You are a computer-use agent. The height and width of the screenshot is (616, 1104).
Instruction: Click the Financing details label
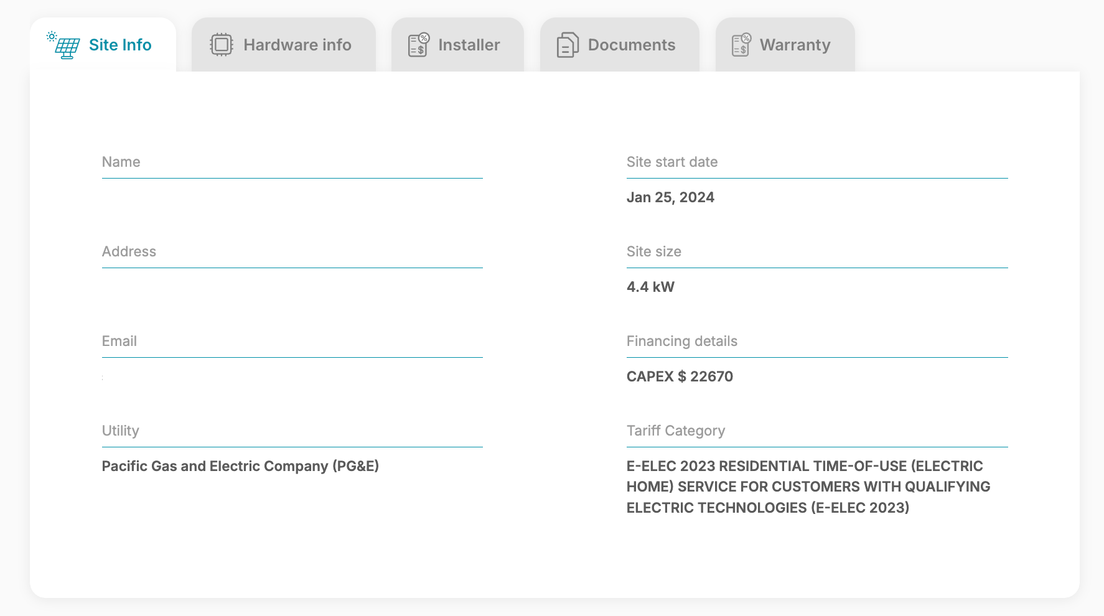[x=682, y=341]
